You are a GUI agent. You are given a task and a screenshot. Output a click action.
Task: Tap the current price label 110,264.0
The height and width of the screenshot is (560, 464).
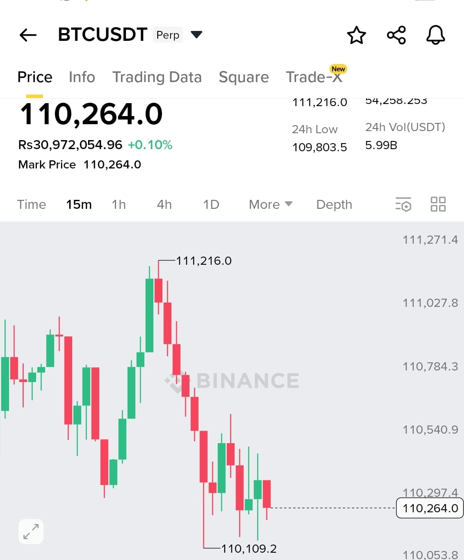[429, 508]
